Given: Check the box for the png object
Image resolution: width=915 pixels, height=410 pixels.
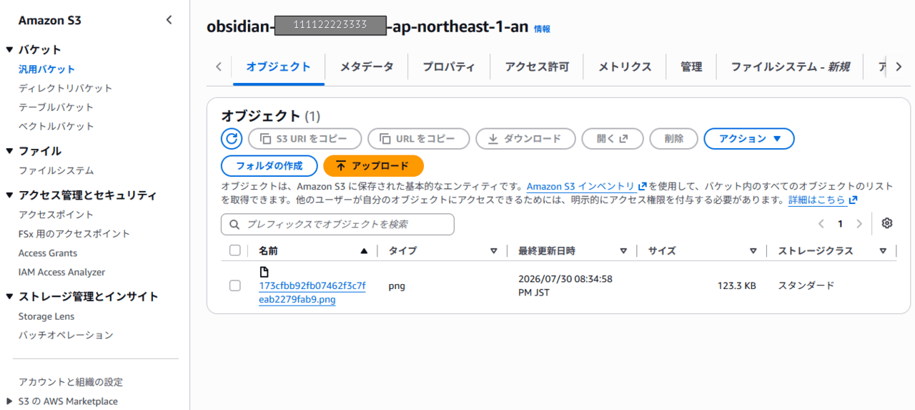Looking at the screenshot, I should point(235,285).
